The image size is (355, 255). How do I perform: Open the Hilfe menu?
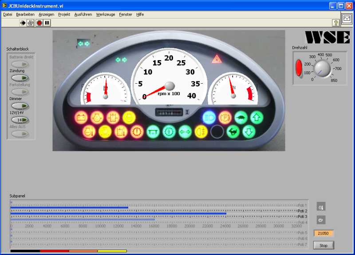pyautogui.click(x=140, y=15)
